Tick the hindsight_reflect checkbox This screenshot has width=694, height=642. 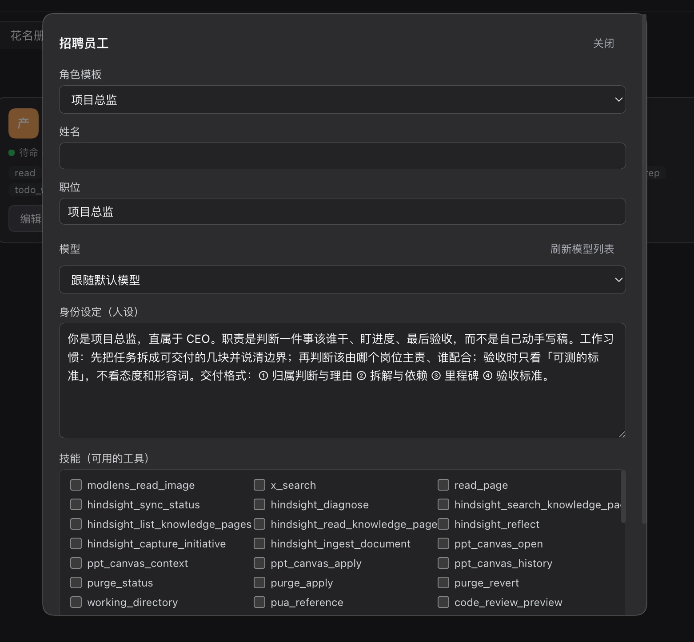(x=443, y=524)
